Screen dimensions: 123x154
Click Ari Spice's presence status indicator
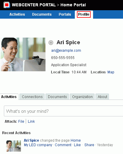coord(51,43)
